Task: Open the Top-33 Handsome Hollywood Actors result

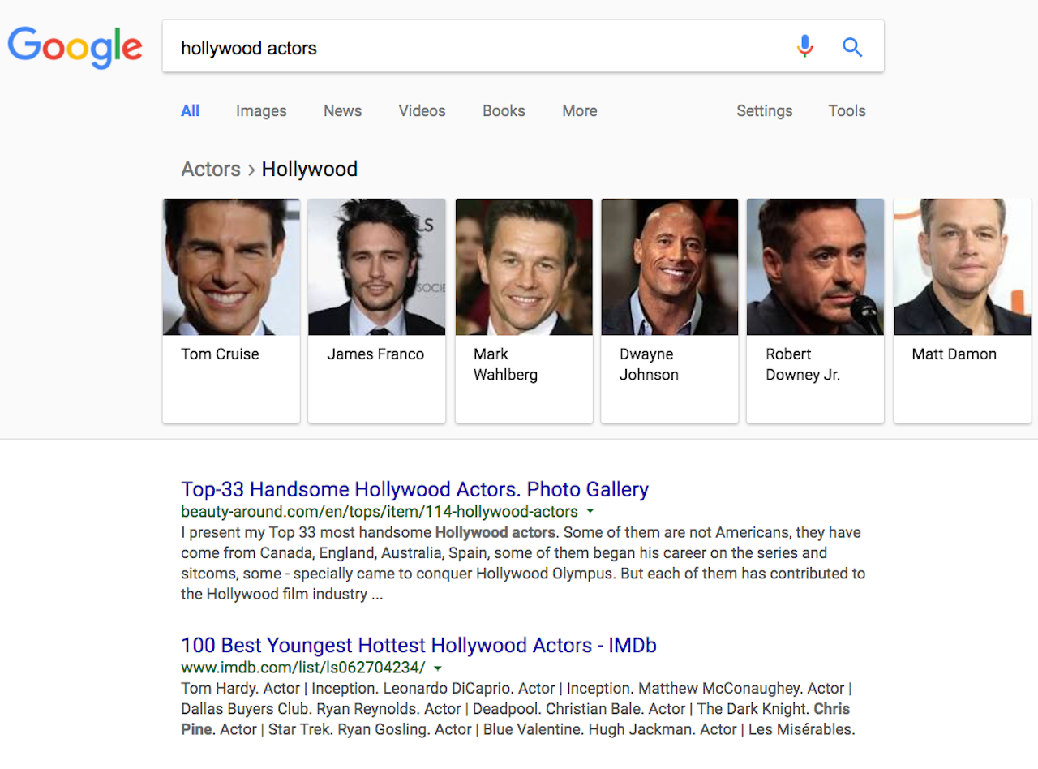Action: pos(414,489)
